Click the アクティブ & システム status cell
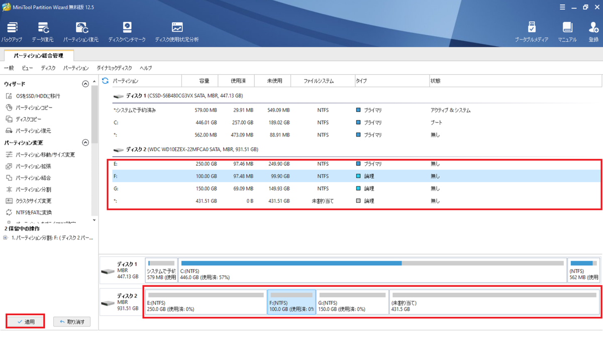Viewport: 603px width, 339px height. 451,110
